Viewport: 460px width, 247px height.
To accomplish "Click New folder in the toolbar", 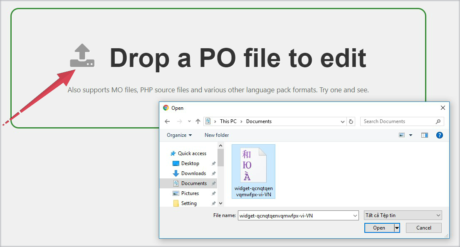I will [x=217, y=135].
